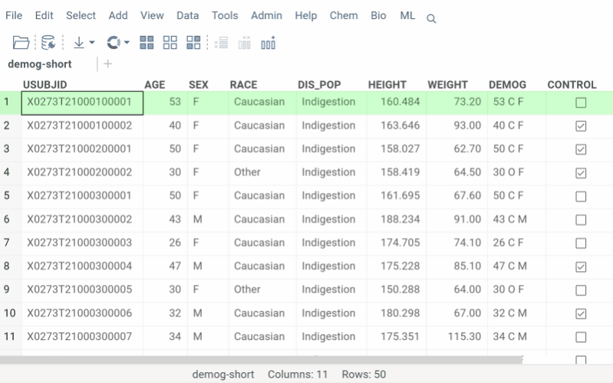Switch to the demog-short tab
613x383 pixels.
click(x=40, y=64)
